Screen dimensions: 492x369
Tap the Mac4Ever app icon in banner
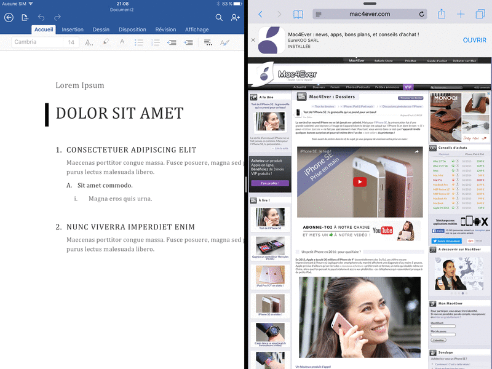tap(272, 40)
